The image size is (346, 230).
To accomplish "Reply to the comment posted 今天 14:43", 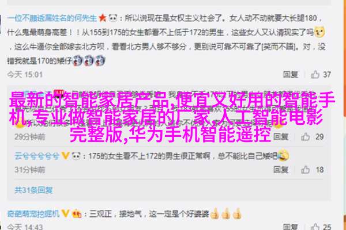I will point(291,227).
